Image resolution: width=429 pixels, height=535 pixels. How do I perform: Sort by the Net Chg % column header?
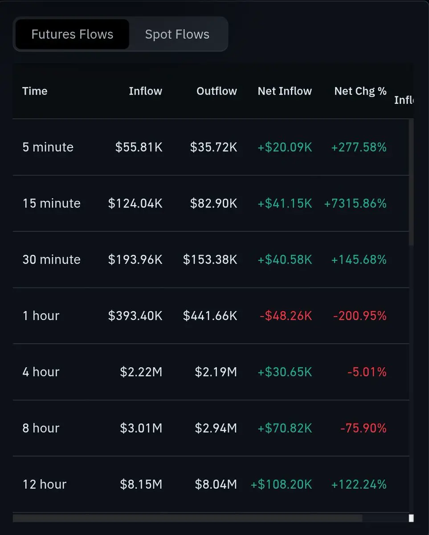point(360,91)
